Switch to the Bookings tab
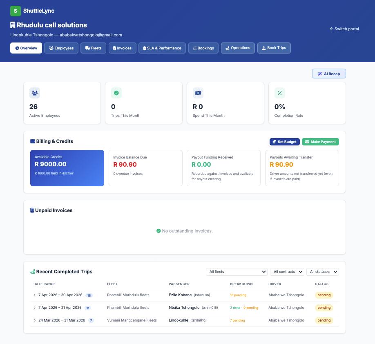375x344 pixels. click(x=203, y=48)
